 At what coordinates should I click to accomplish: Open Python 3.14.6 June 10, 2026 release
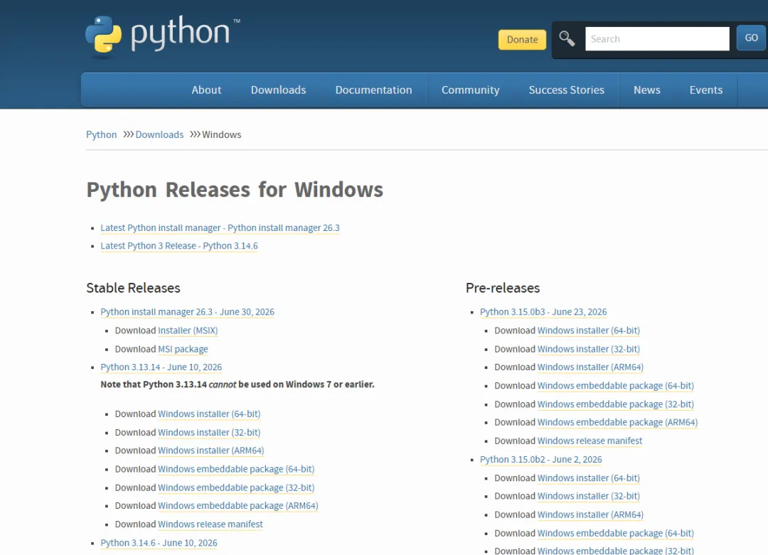(x=159, y=543)
